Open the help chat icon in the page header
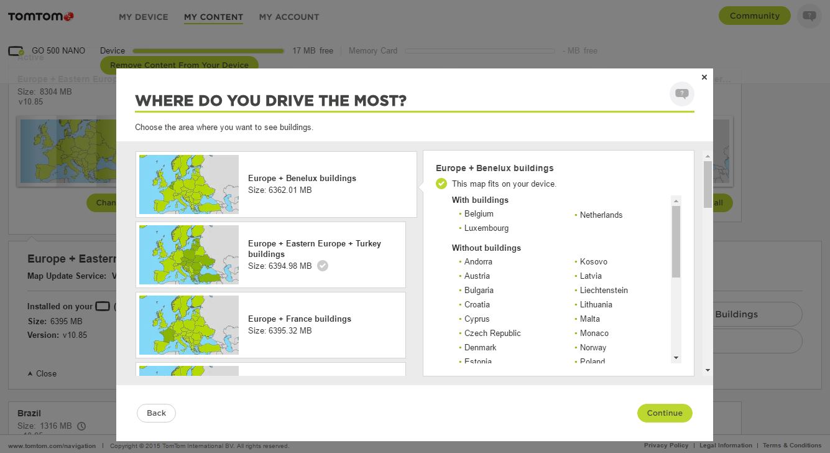The width and height of the screenshot is (830, 453). (x=809, y=16)
